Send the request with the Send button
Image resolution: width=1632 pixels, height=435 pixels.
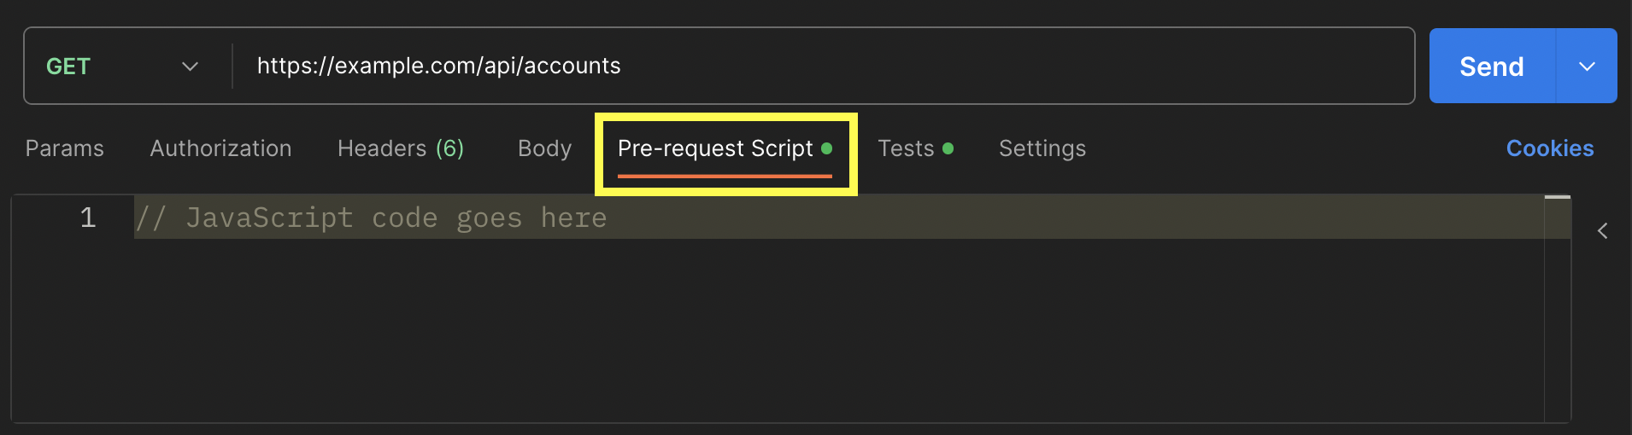[x=1492, y=67]
